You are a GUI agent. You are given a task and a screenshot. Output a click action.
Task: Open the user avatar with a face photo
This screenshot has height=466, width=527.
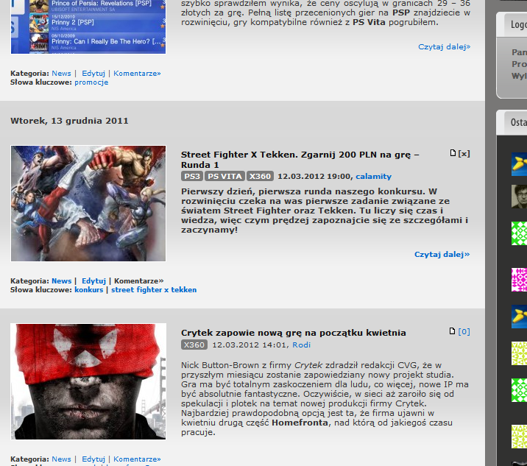[519, 197]
